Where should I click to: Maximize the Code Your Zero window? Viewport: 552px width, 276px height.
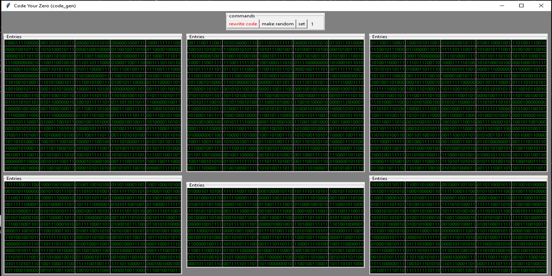tap(521, 6)
